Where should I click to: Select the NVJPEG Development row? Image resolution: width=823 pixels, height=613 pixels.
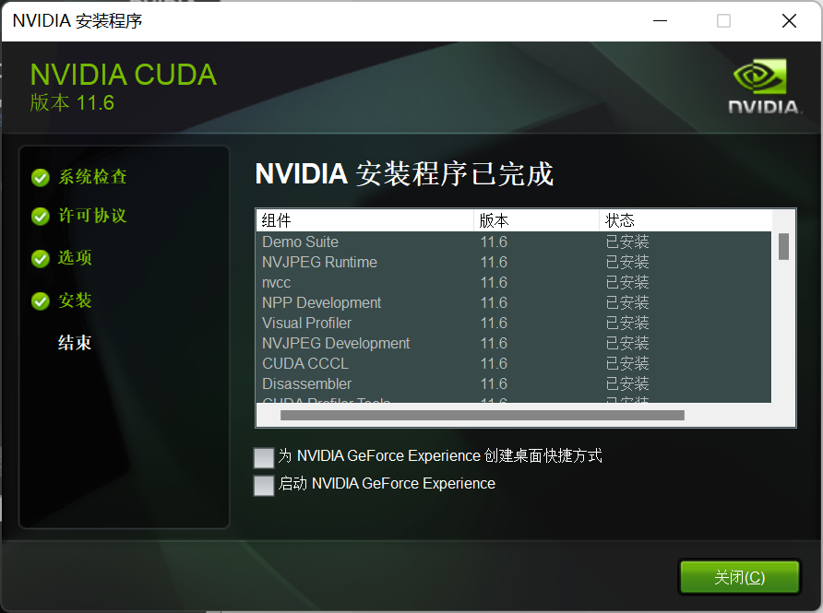tap(514, 344)
